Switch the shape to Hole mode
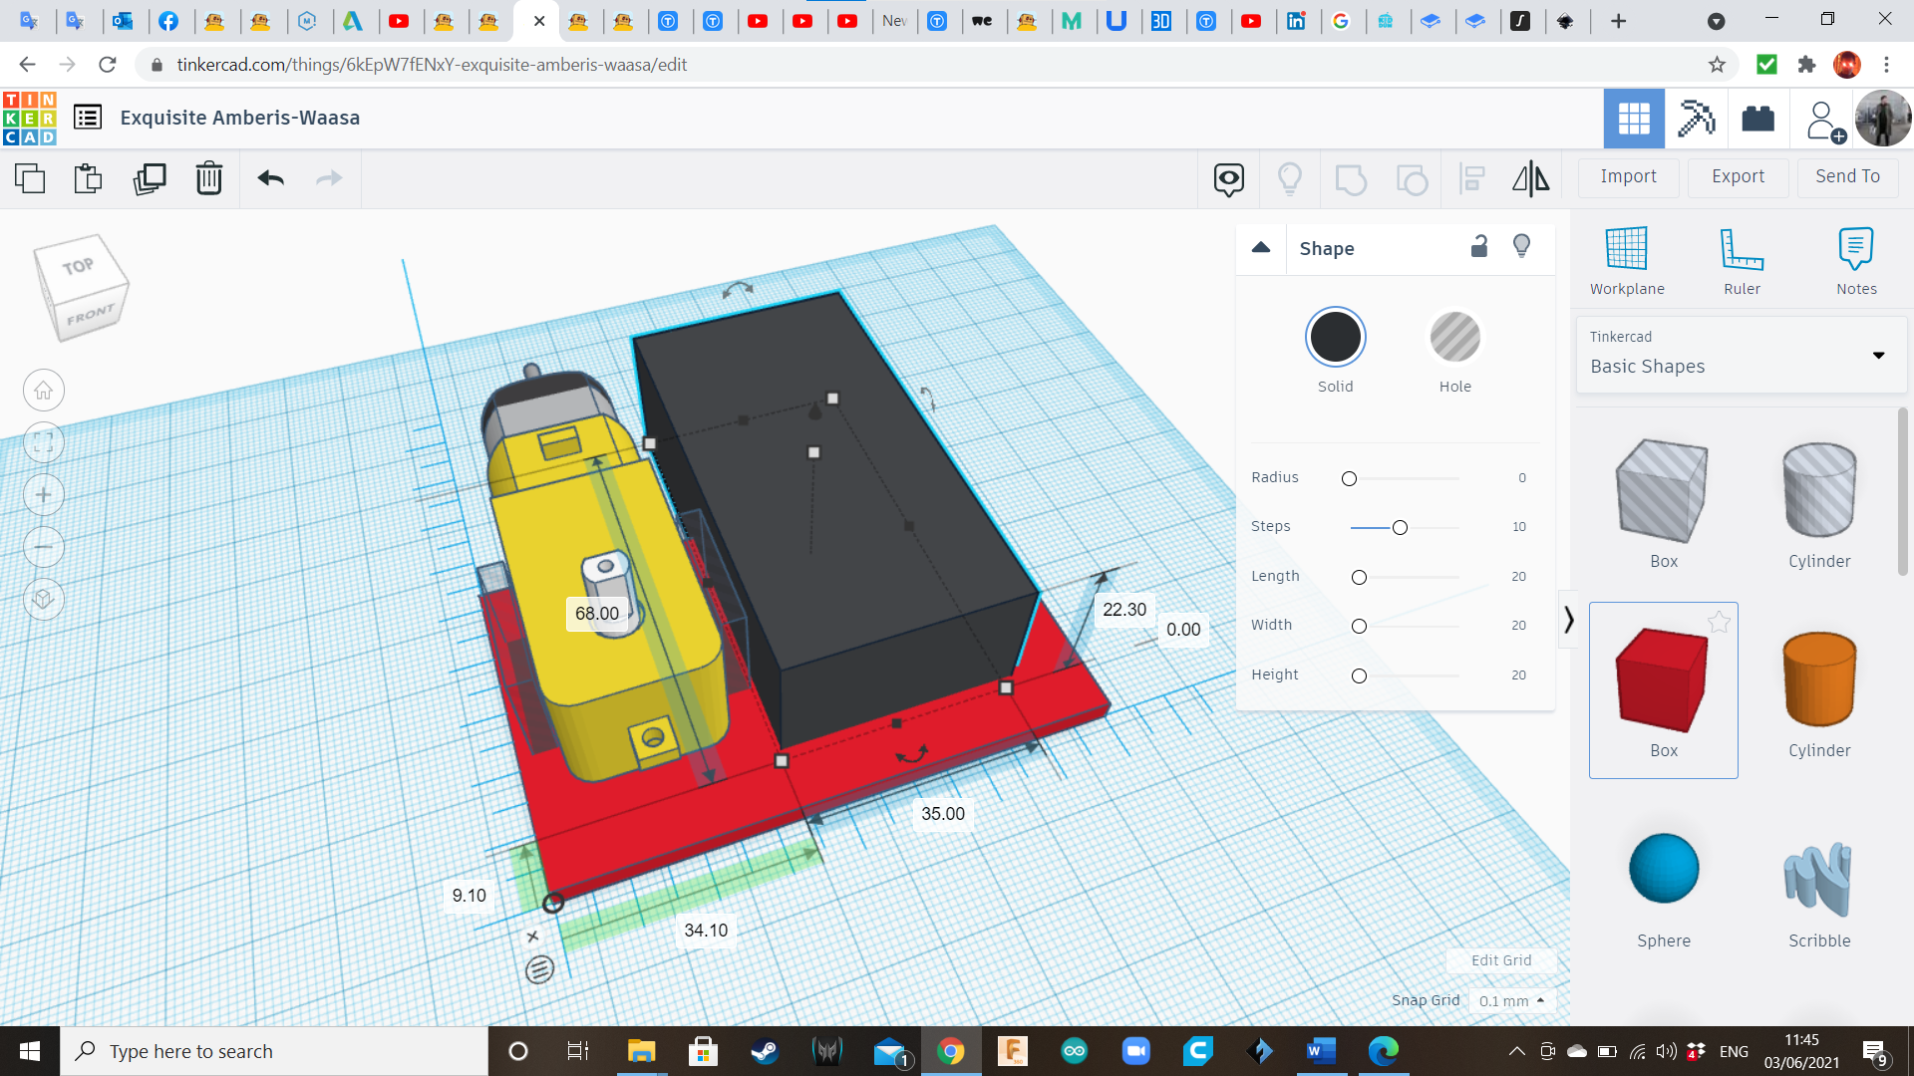1914x1076 pixels. [x=1455, y=337]
